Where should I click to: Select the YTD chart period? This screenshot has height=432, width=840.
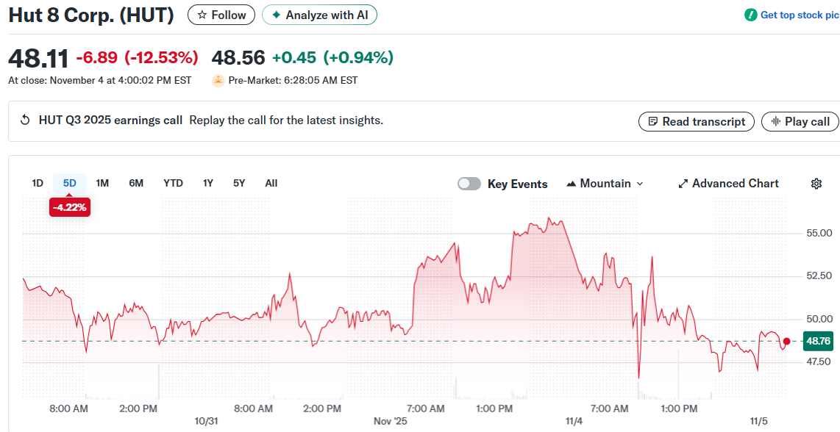[174, 183]
